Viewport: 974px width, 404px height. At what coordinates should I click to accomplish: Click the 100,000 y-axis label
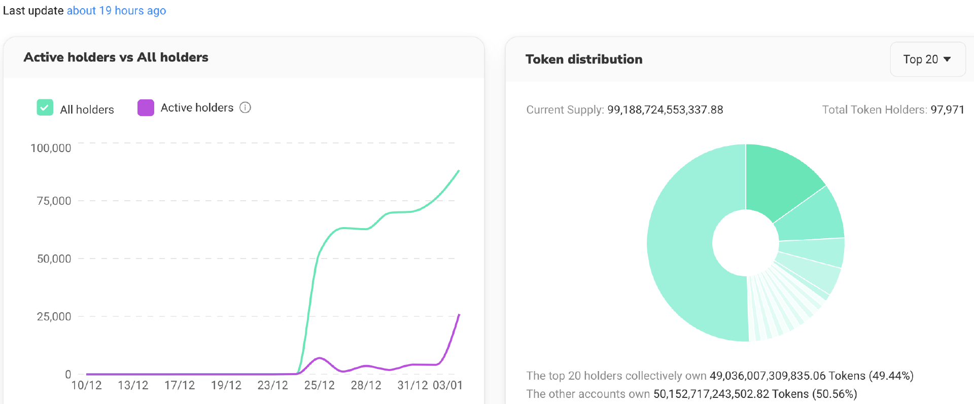[51, 148]
